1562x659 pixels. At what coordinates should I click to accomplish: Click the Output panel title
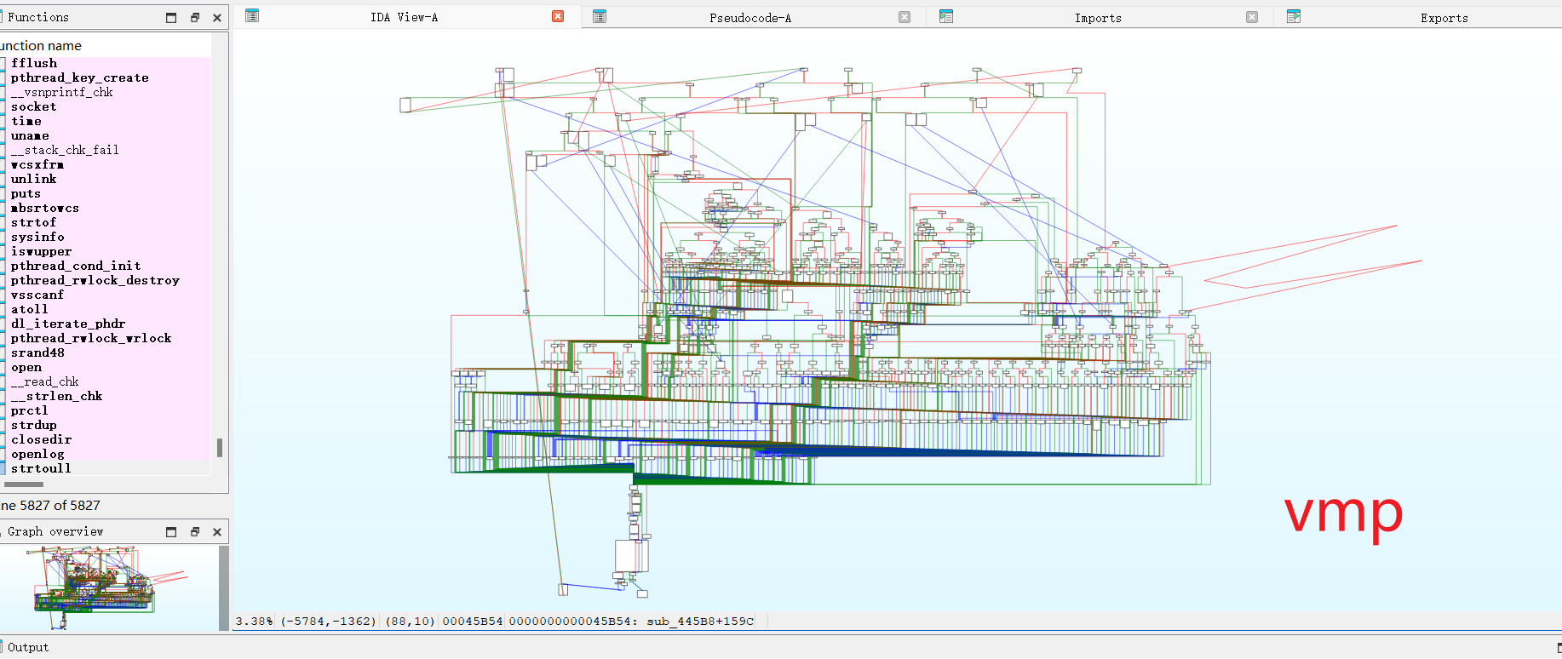[x=28, y=647]
